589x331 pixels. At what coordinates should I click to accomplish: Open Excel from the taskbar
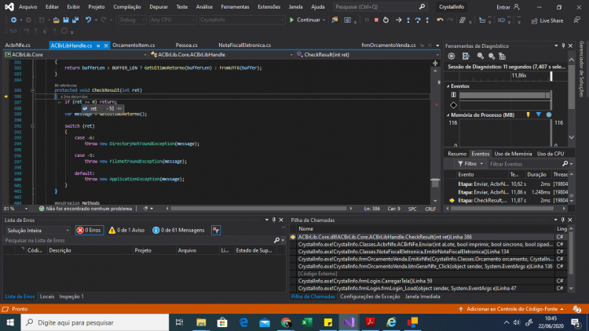point(307,322)
